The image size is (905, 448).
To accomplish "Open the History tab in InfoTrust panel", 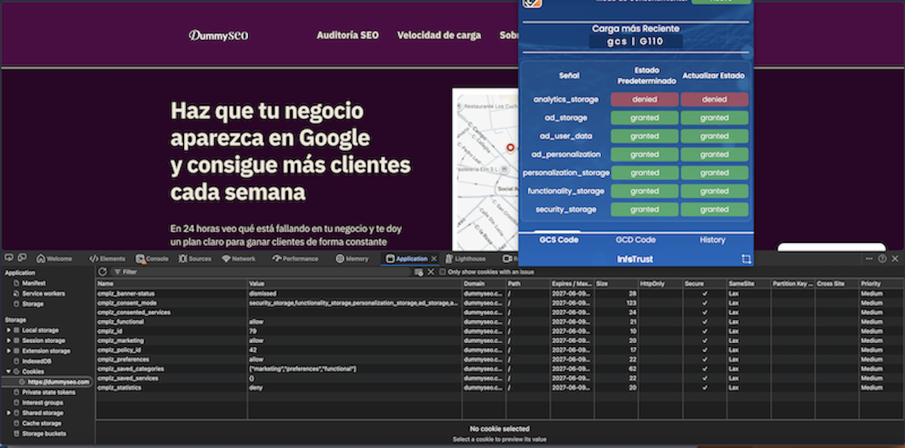I will pyautogui.click(x=712, y=240).
